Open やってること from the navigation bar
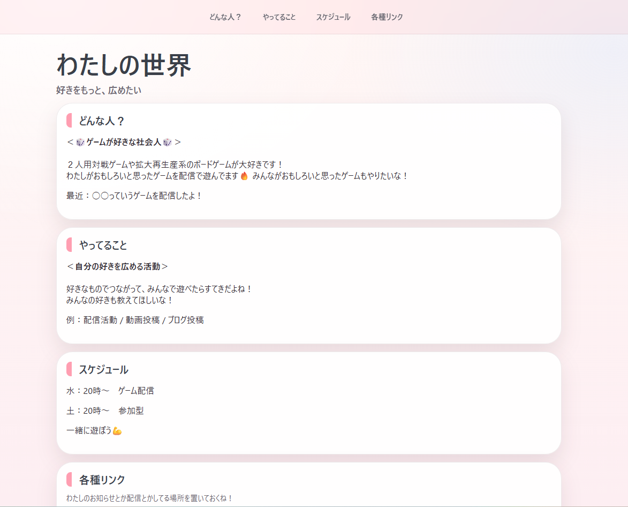The height and width of the screenshot is (507, 628). pos(278,17)
